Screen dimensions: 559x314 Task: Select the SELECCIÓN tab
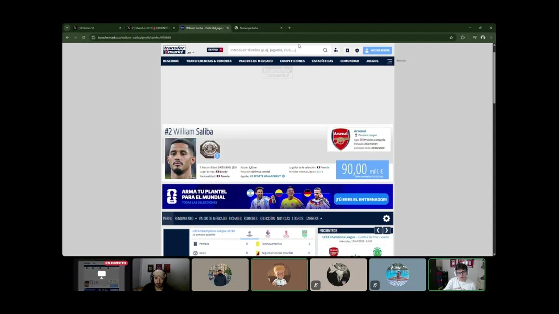click(x=267, y=218)
